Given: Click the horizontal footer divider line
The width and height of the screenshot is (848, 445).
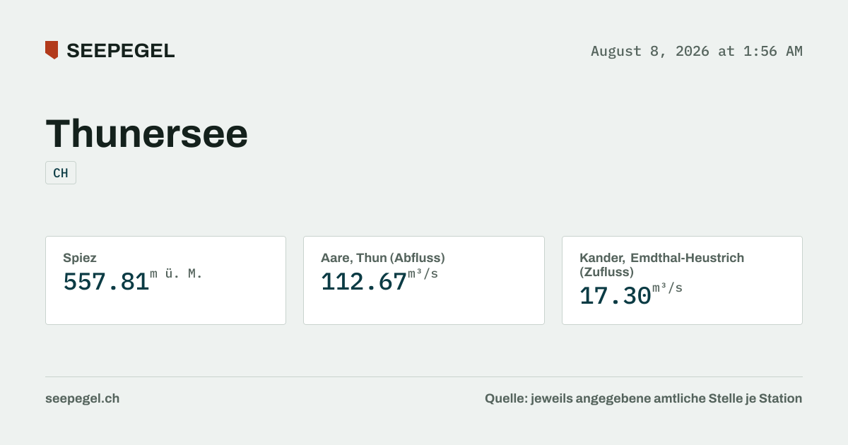Looking at the screenshot, I should tap(424, 376).
